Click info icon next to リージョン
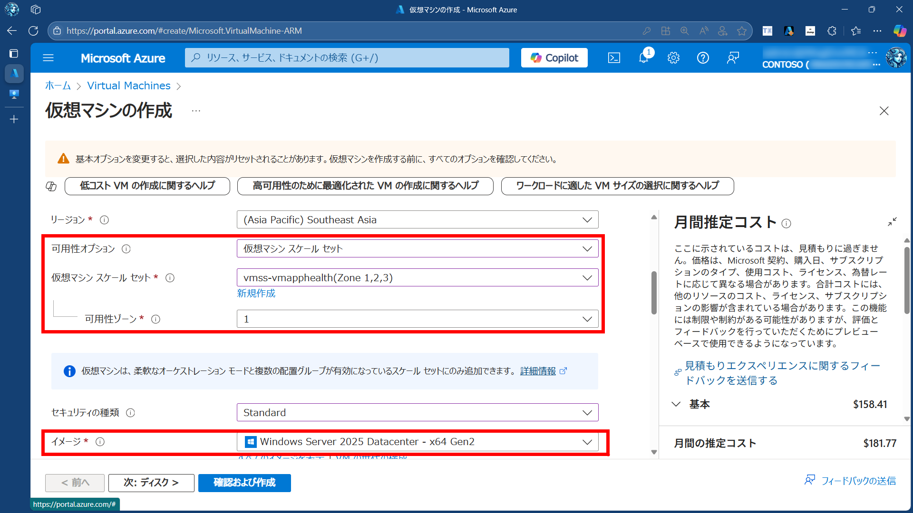Viewport: 913px width, 513px height. point(104,220)
